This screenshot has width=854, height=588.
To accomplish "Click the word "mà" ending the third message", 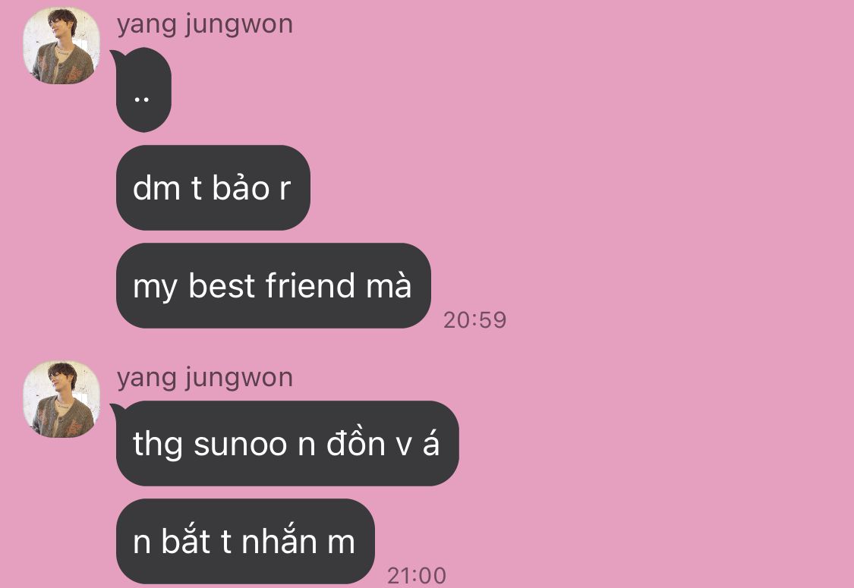I will coord(389,285).
